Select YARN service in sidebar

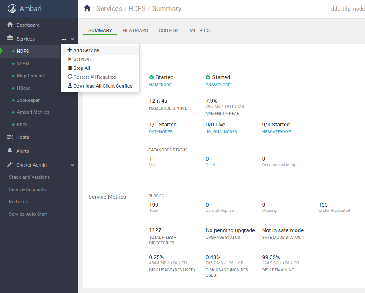23,63
